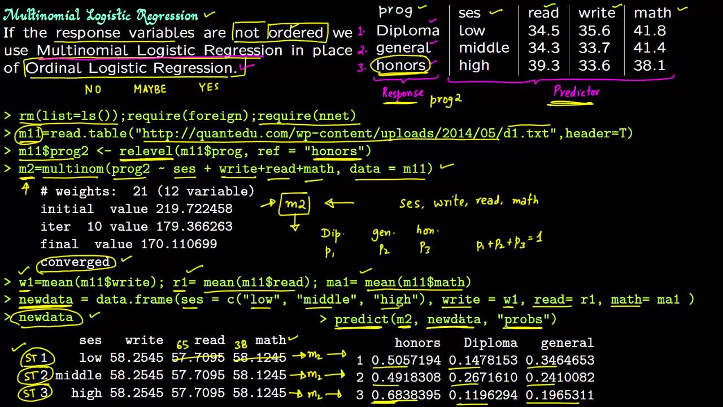
Task: Click the pink handwritten 'Response' label
Action: (x=403, y=93)
